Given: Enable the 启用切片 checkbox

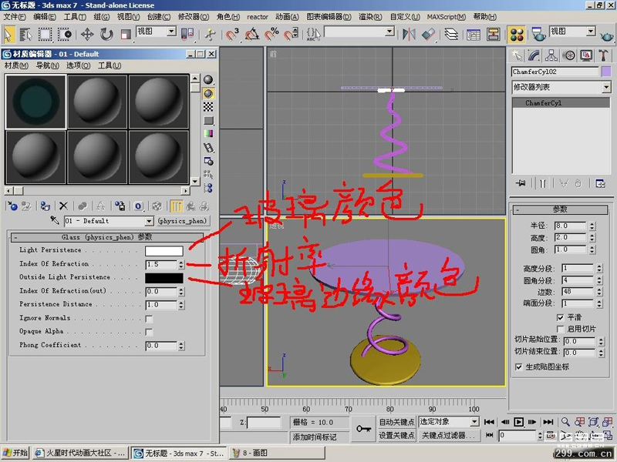Looking at the screenshot, I should pos(561,329).
